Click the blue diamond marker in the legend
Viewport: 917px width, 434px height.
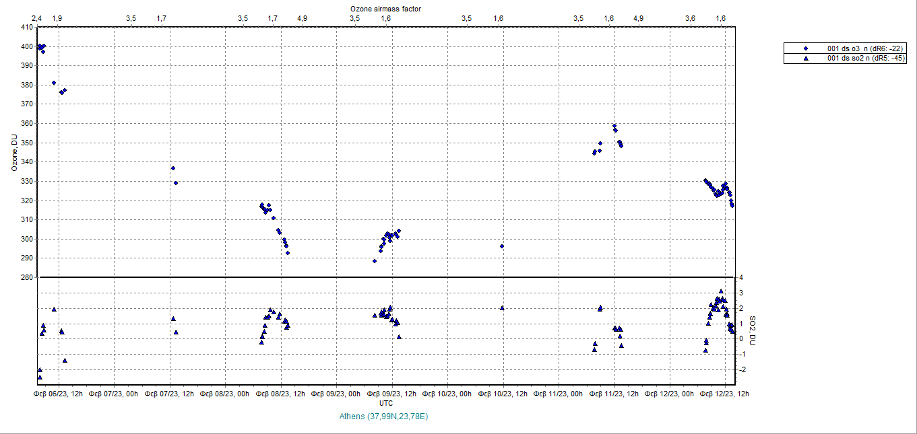click(x=806, y=49)
